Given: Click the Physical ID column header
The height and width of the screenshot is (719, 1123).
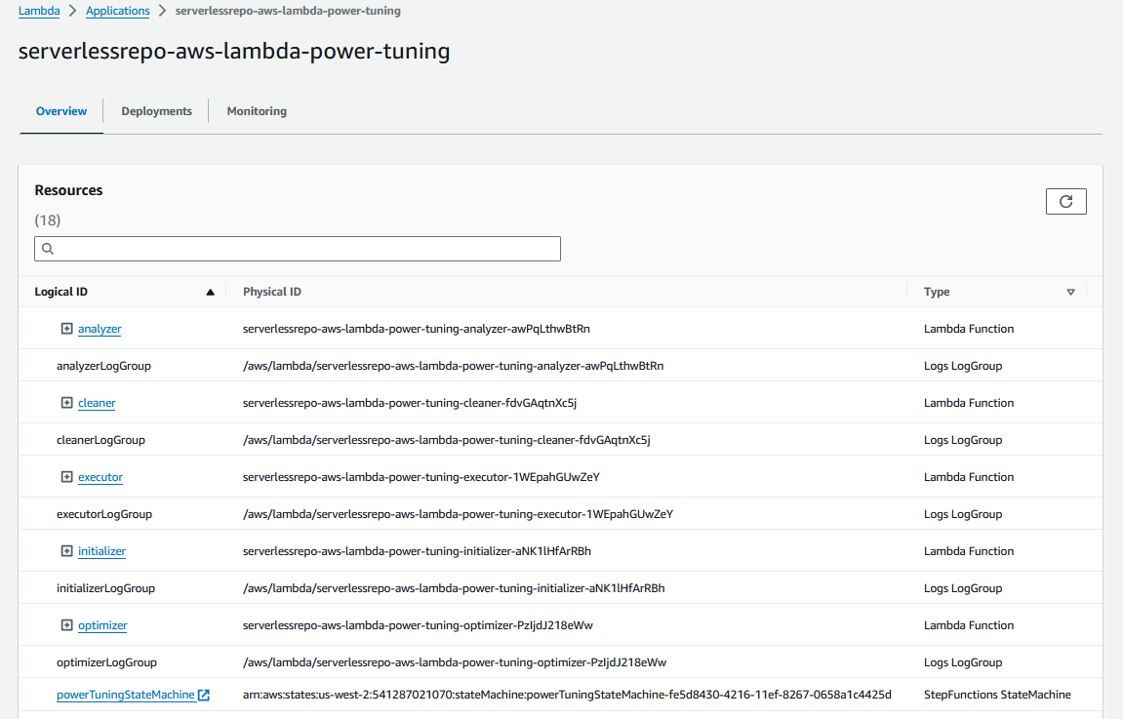Looking at the screenshot, I should 272,292.
